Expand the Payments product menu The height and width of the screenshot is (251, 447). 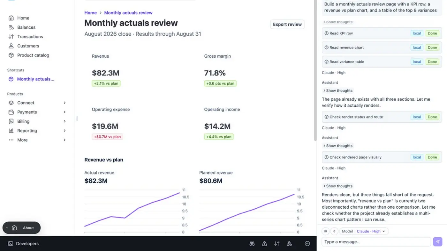pyautogui.click(x=64, y=112)
